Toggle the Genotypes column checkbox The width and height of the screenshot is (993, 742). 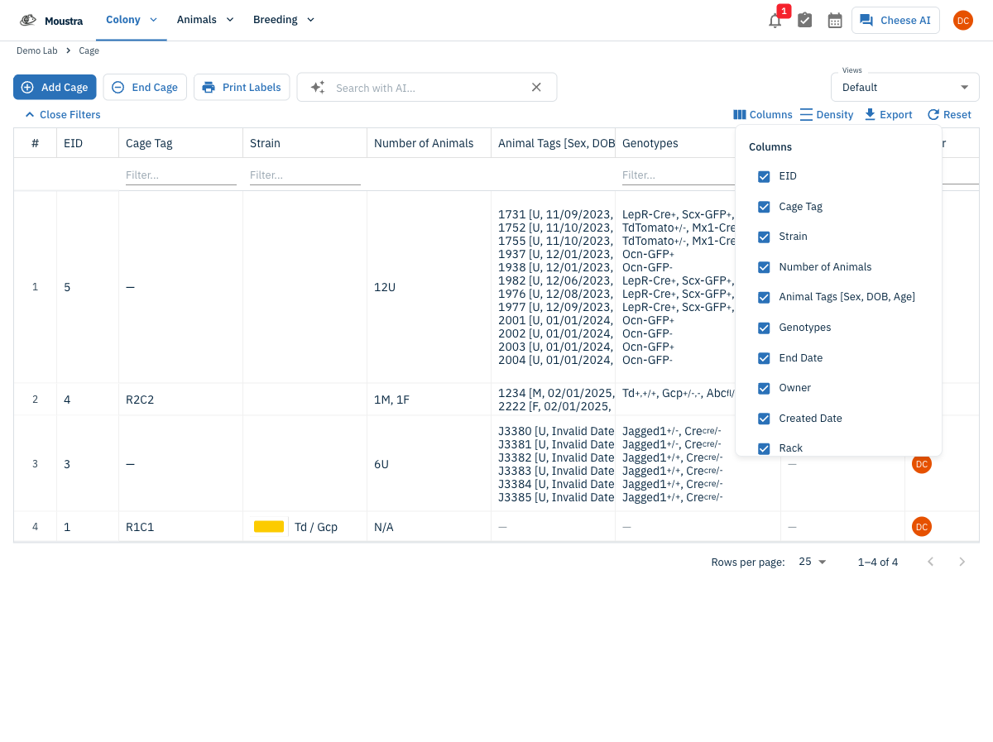764,328
